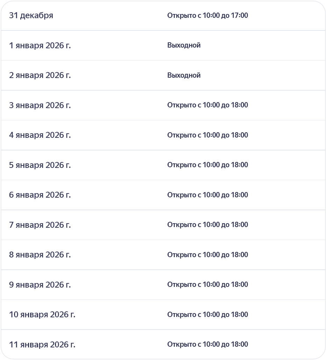Select the 8 января 2026 date
The image size is (326, 360).
click(40, 255)
